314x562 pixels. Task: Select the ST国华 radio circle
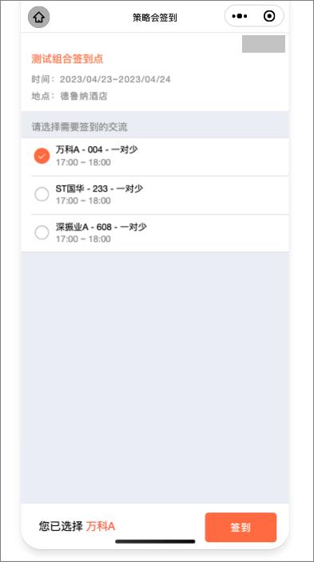coord(42,194)
